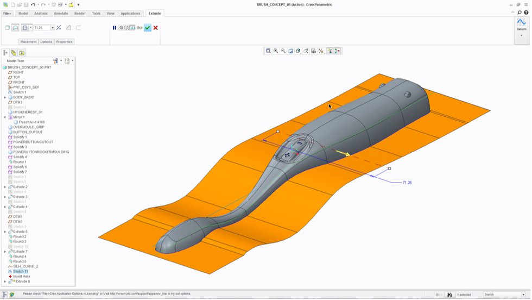Click the glasses preview icon
Viewport: 532px width, 300px height.
[140, 28]
